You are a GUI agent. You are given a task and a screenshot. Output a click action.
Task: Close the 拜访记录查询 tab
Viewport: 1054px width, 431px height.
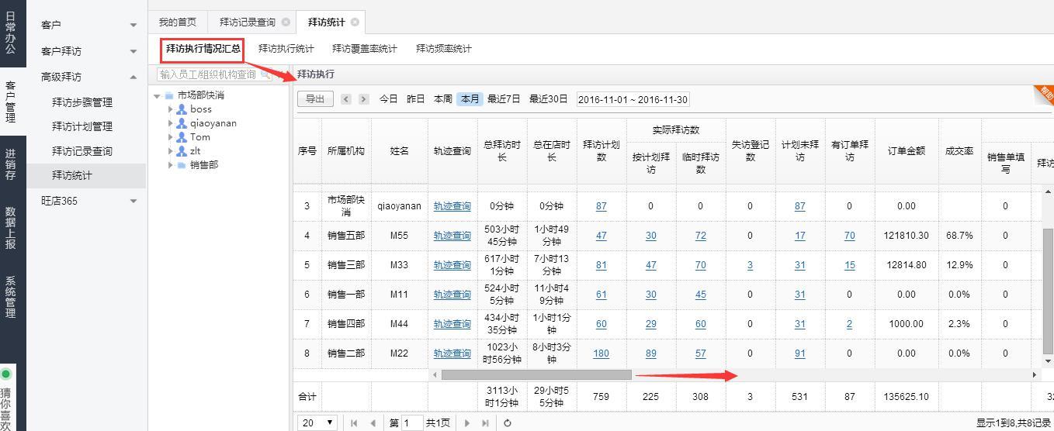pos(286,22)
